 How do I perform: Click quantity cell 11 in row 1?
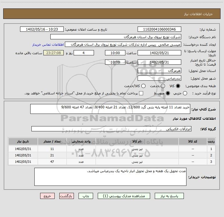click(x=52, y=149)
